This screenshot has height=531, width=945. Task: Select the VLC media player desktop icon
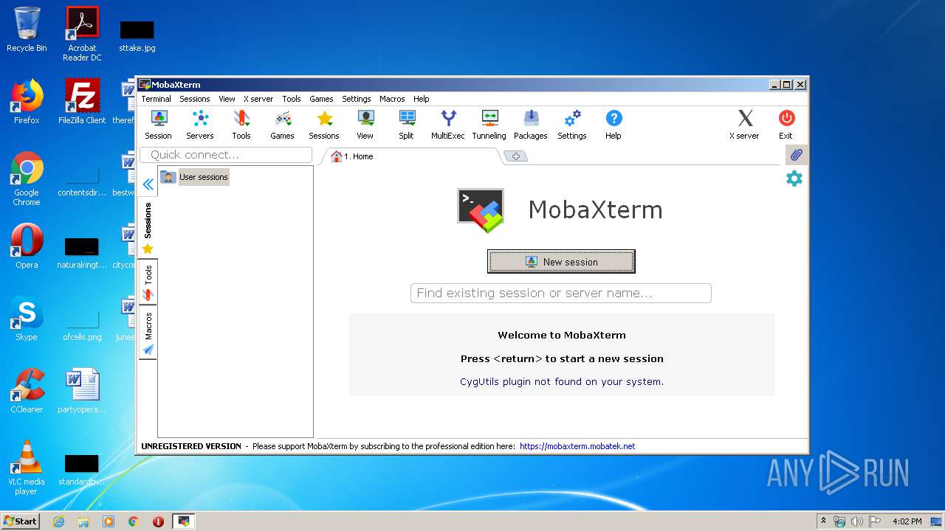27,468
